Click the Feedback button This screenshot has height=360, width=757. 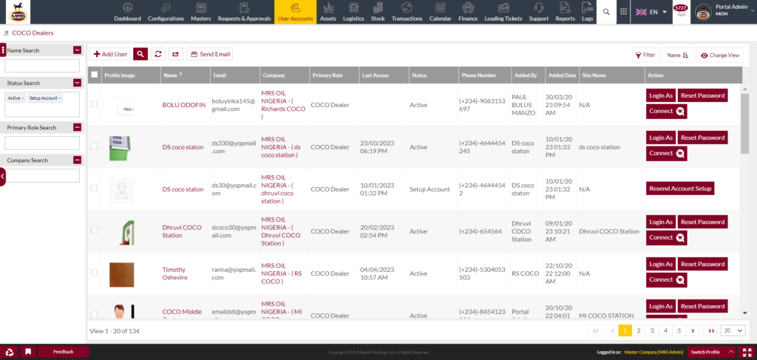point(64,352)
